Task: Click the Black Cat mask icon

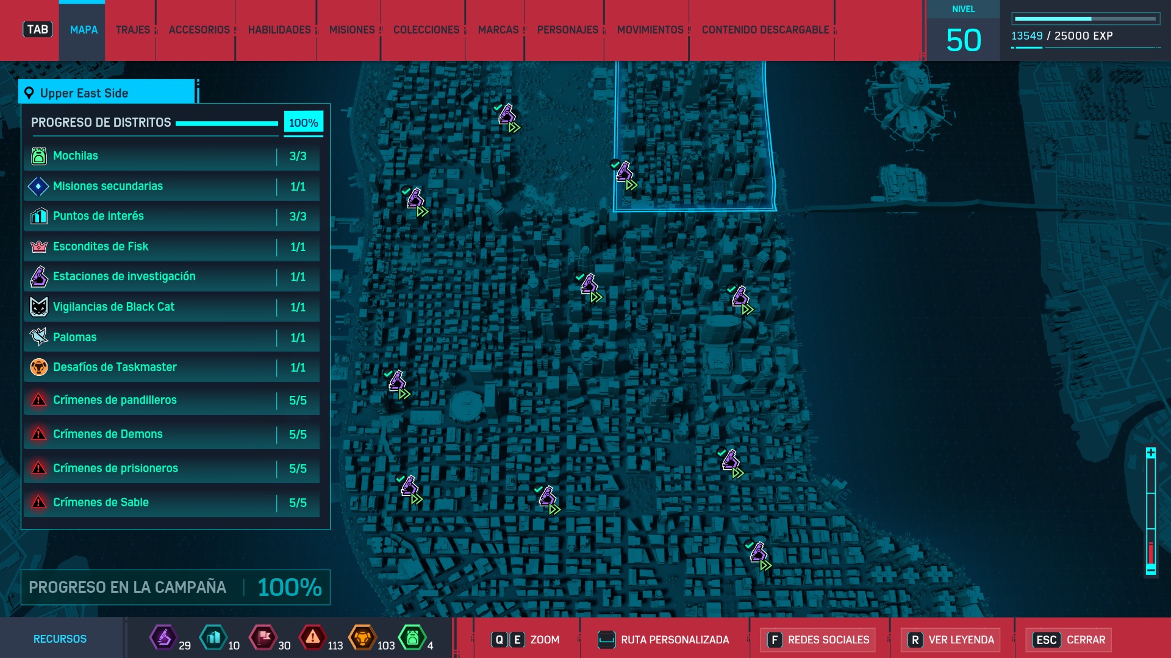Action: 38,307
